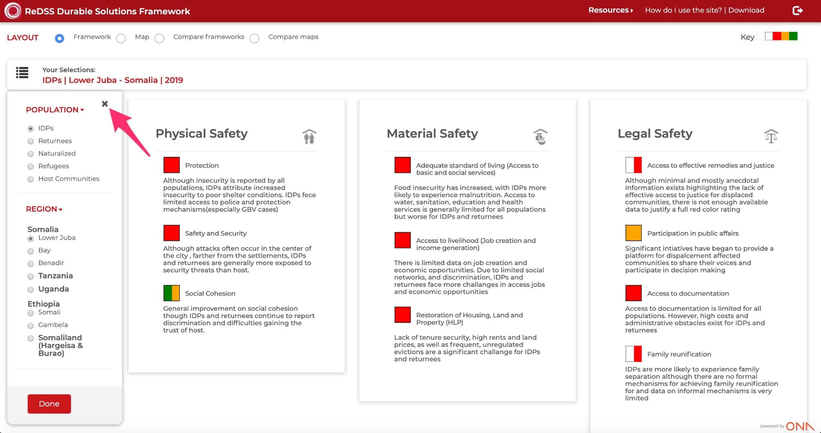The width and height of the screenshot is (821, 433).
Task: Click the ReDSS circular logo icon
Action: coord(13,11)
